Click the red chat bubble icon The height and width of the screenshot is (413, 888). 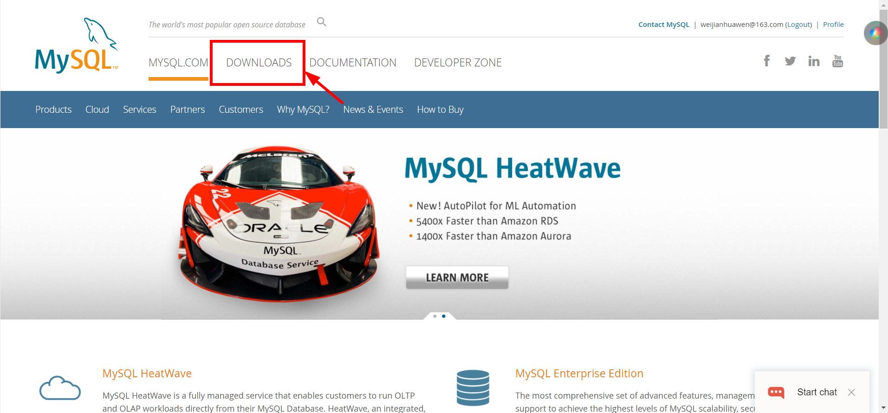click(776, 393)
